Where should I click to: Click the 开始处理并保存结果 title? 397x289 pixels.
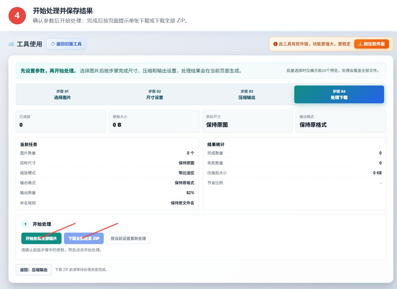click(x=63, y=11)
